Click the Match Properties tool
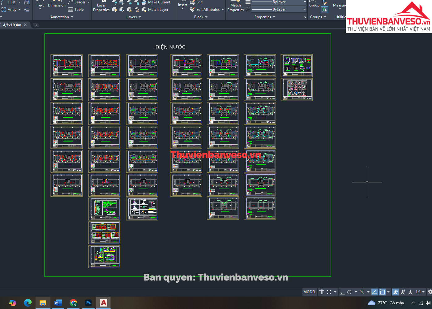 pyautogui.click(x=235, y=7)
